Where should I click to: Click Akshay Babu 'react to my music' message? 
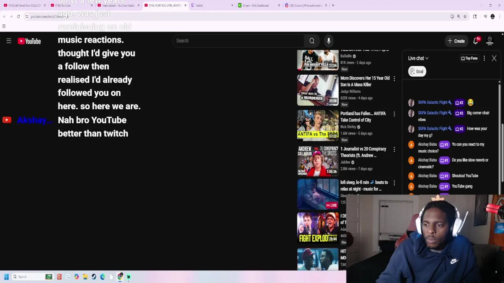coord(452,147)
